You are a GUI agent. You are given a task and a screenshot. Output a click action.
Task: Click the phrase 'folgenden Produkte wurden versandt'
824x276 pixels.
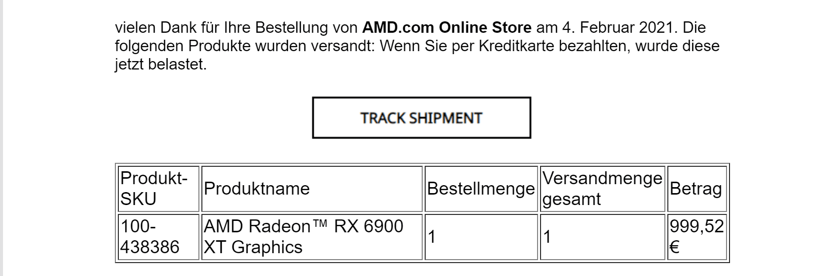pos(246,46)
